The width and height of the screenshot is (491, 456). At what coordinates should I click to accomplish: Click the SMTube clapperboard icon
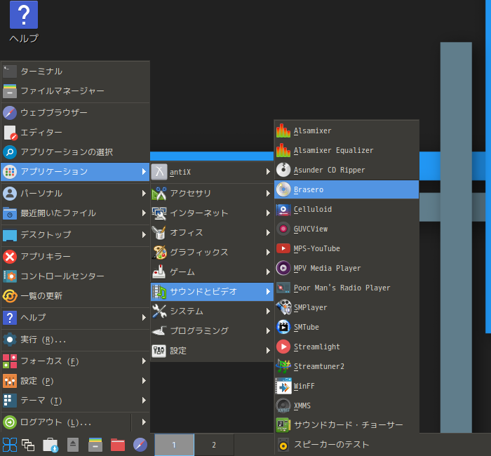[283, 328]
